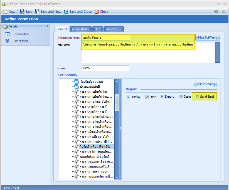
Task: Click the Permission Name input field
Action: point(106,38)
